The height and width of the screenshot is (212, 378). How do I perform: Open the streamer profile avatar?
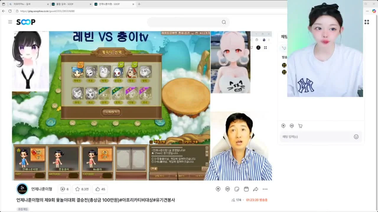coord(22,189)
